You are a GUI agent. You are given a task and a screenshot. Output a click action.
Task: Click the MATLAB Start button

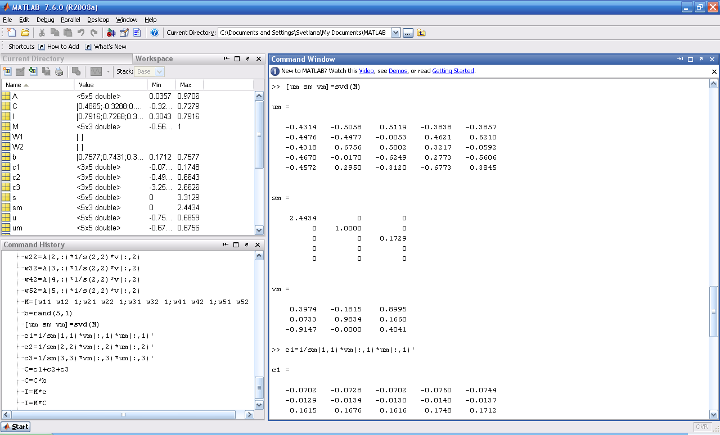[16, 427]
